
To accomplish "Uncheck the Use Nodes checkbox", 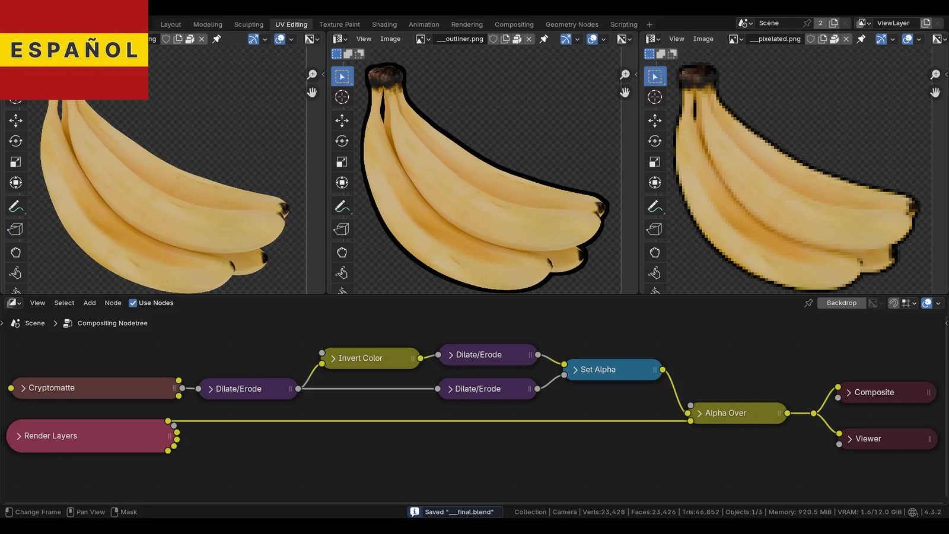I will pos(133,303).
